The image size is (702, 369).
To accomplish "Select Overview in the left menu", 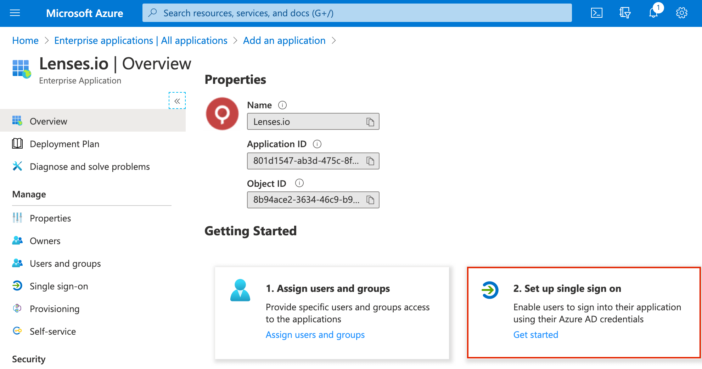I will point(93,121).
